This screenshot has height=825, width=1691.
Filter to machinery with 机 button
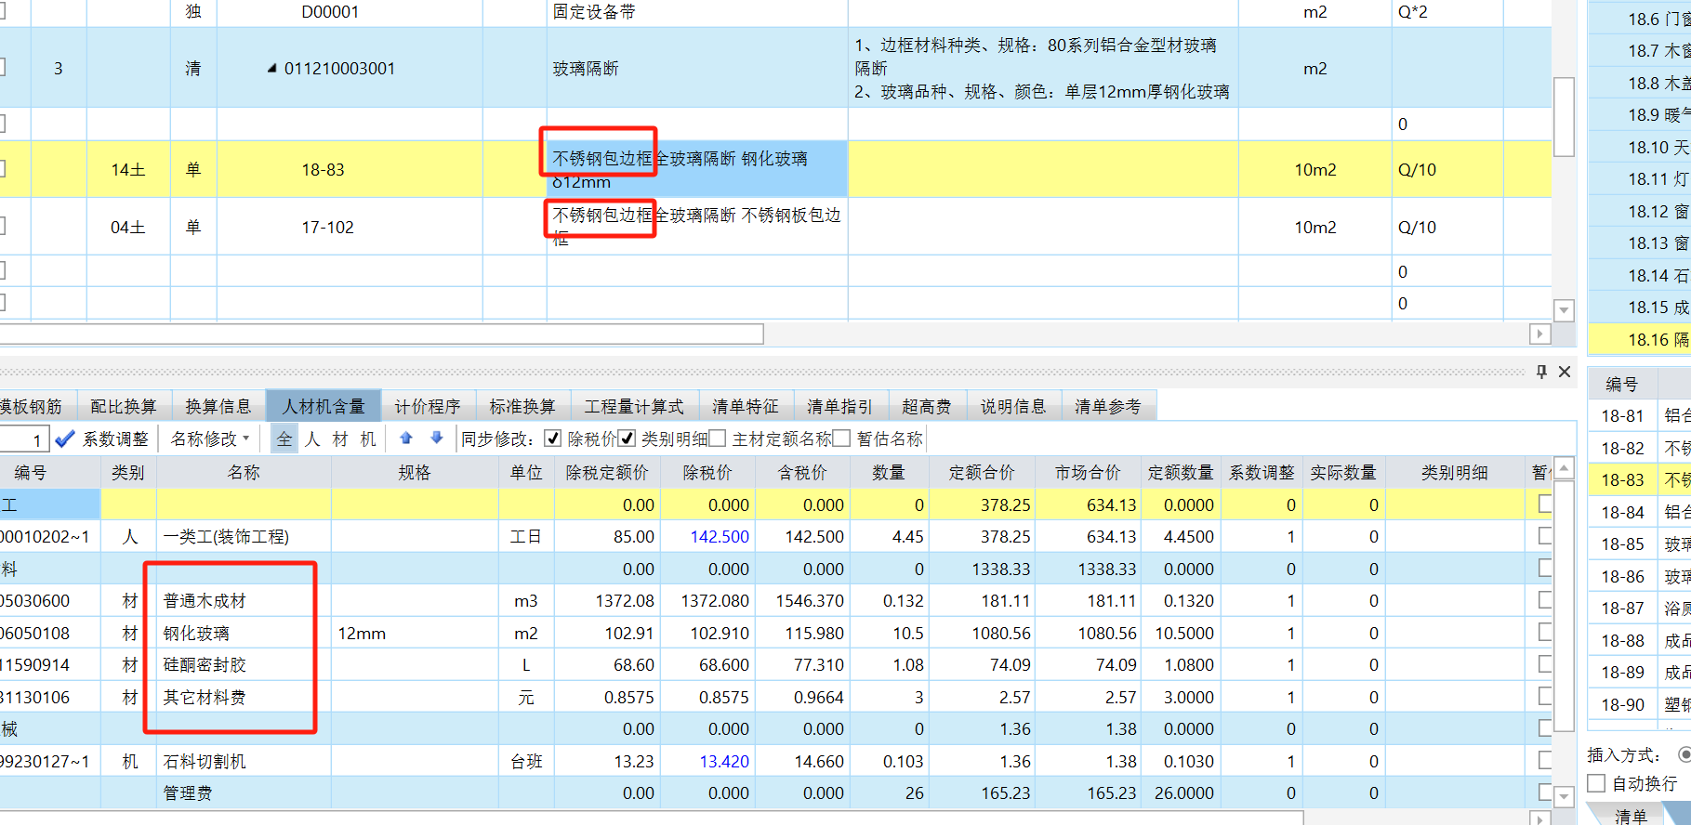(368, 439)
